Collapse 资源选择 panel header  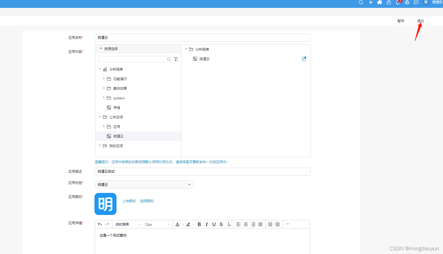pos(138,49)
